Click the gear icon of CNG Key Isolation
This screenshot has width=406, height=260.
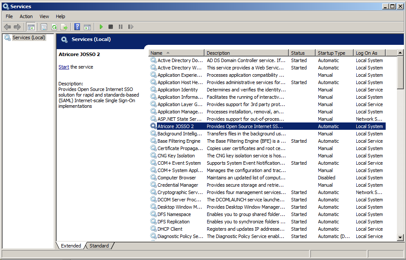click(x=153, y=155)
